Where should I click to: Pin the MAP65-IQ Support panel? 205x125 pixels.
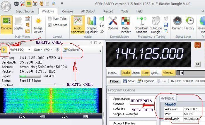91,43
